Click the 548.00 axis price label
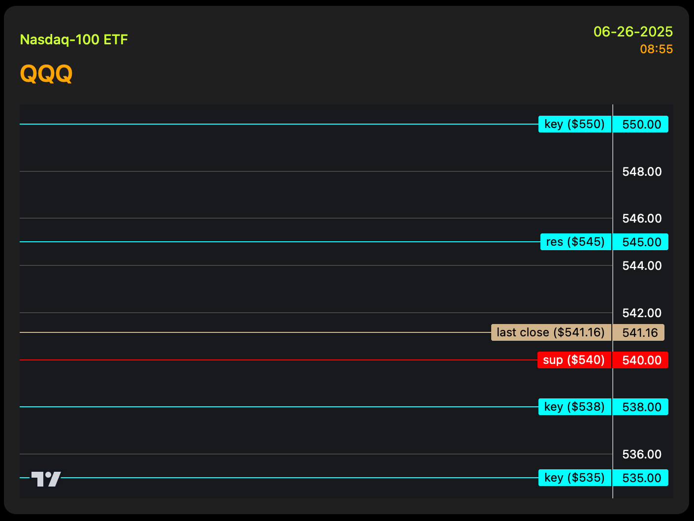The height and width of the screenshot is (521, 694). 642,171
